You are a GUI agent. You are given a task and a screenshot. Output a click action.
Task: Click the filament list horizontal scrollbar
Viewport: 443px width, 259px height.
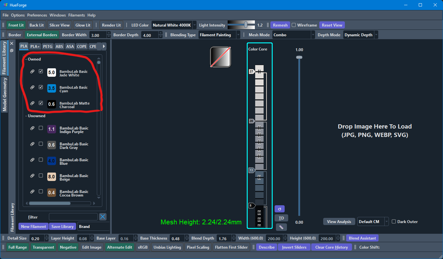click(x=50, y=203)
